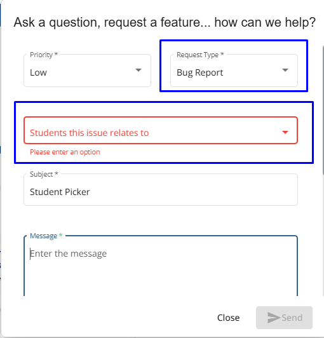The width and height of the screenshot is (324, 338).
Task: Click the paper plane Send icon
Action: (274, 318)
